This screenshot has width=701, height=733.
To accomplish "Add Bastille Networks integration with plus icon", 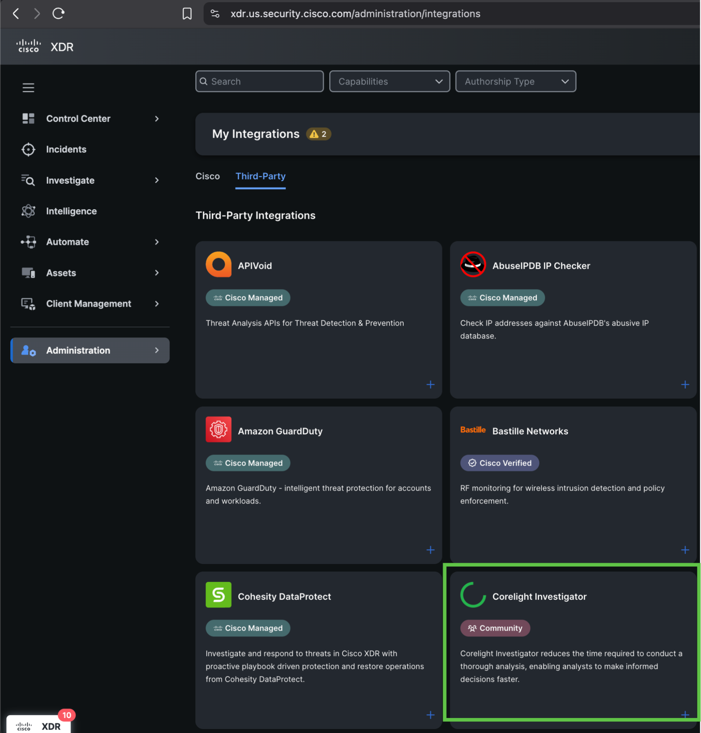I will (x=685, y=549).
